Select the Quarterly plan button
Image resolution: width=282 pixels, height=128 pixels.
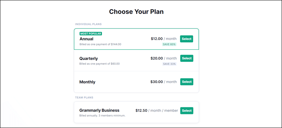click(x=187, y=58)
